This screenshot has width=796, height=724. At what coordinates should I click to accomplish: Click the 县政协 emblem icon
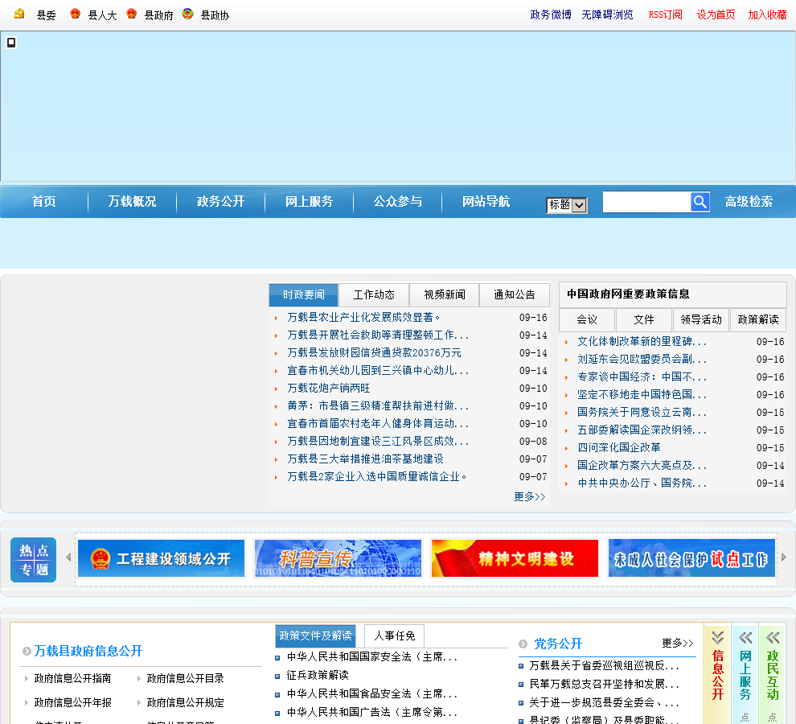point(188,14)
